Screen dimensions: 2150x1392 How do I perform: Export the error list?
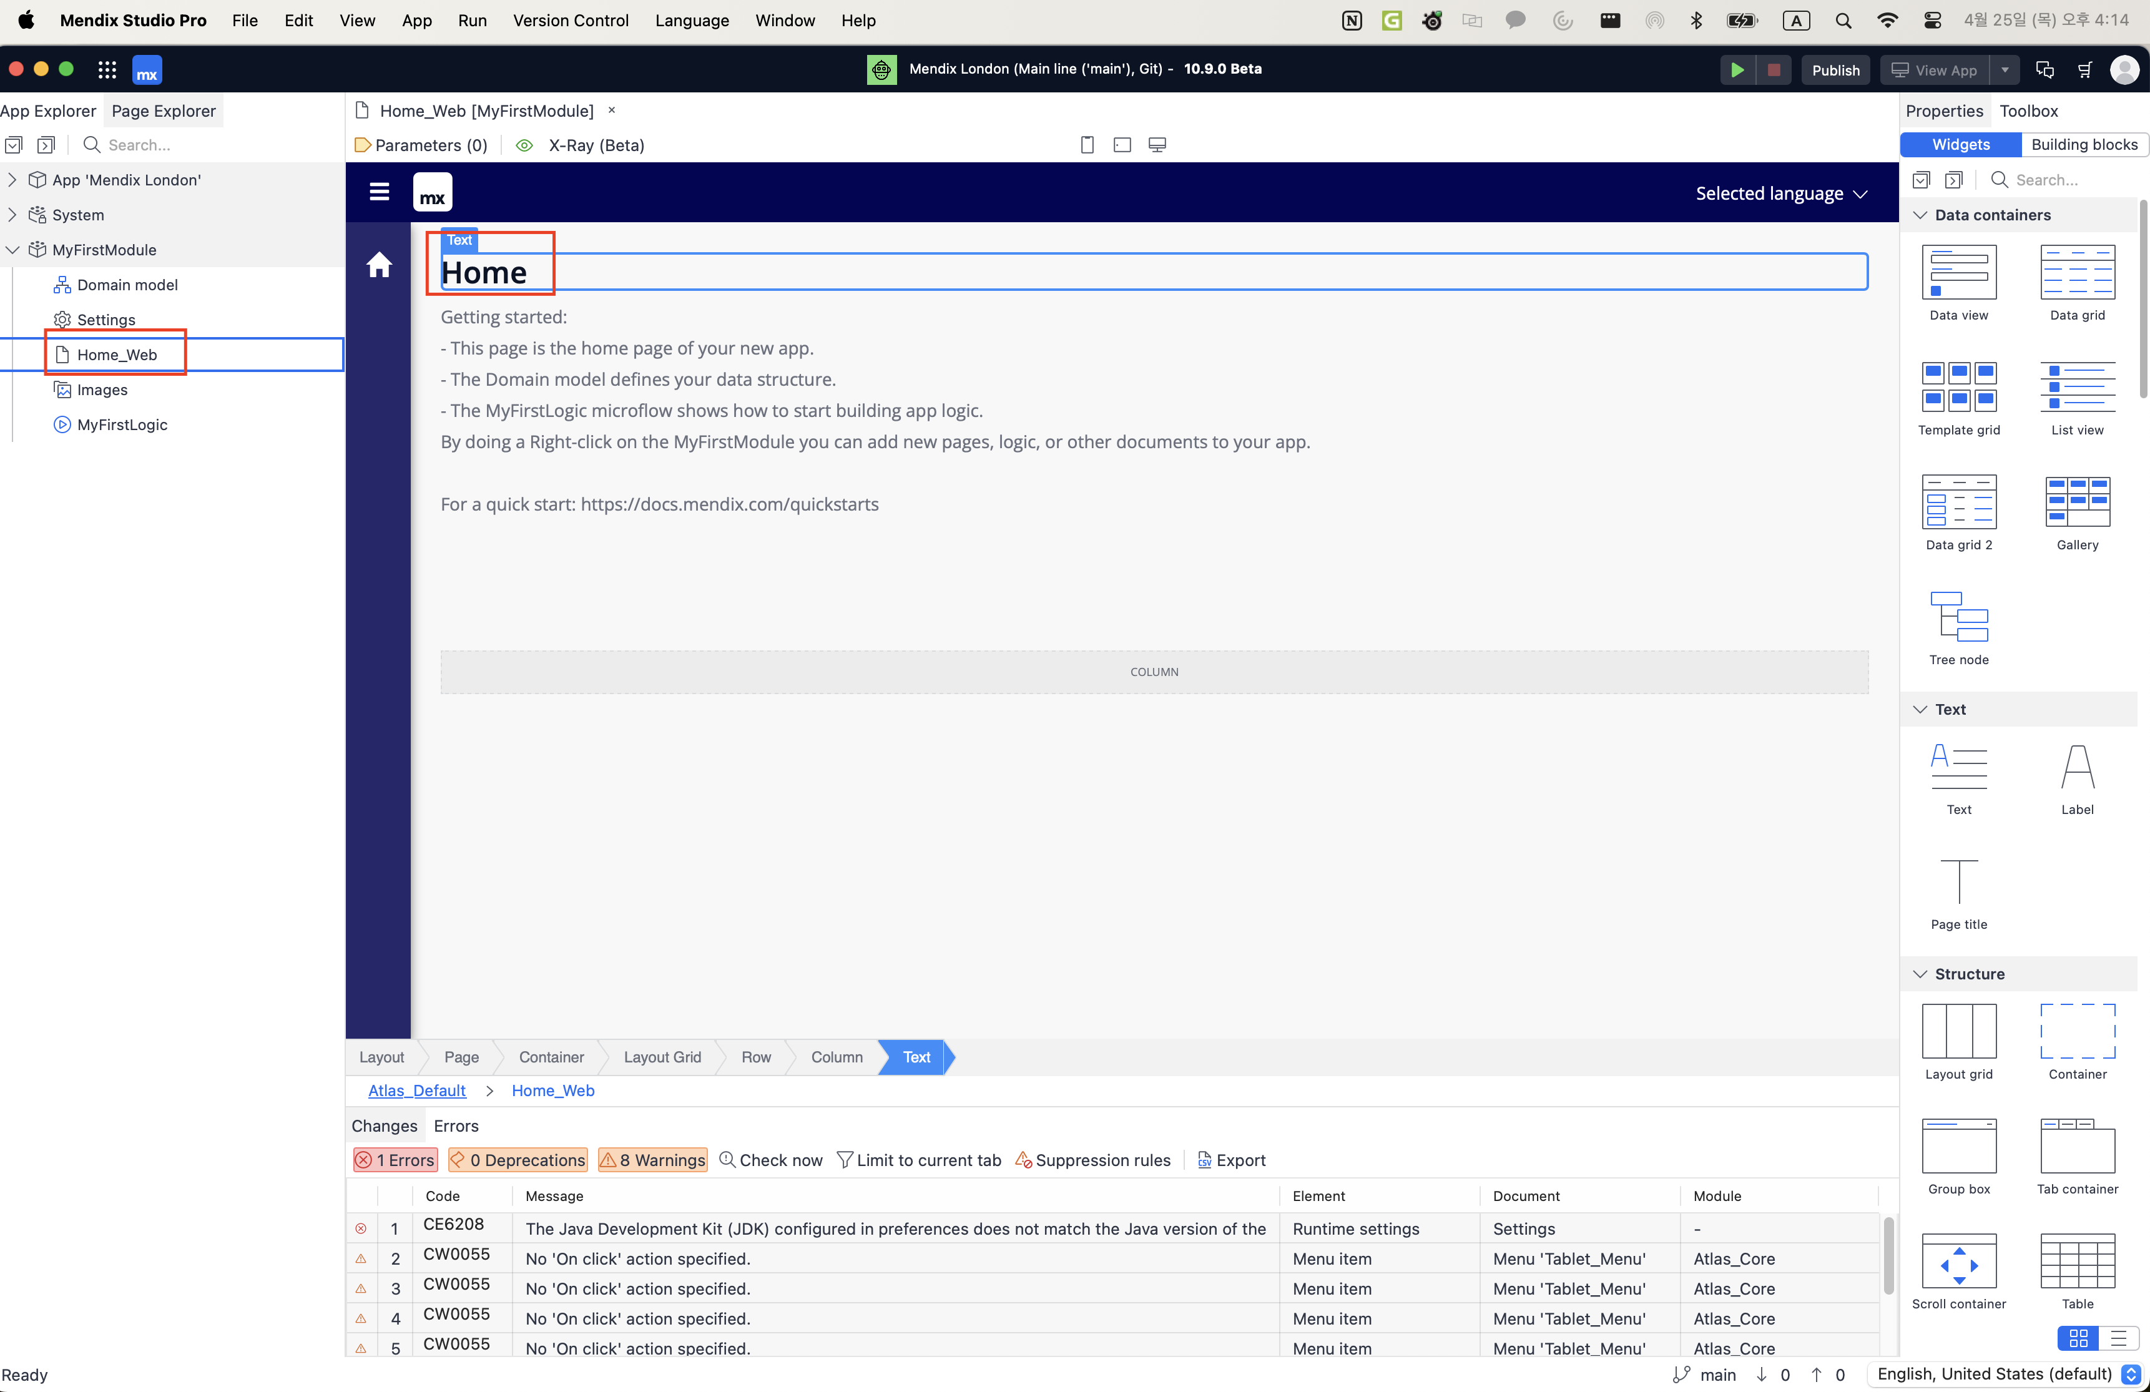1230,1160
